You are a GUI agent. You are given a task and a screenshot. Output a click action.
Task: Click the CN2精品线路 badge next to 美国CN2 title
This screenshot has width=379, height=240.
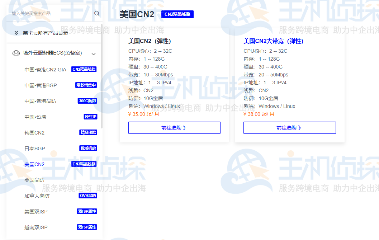tap(177, 14)
